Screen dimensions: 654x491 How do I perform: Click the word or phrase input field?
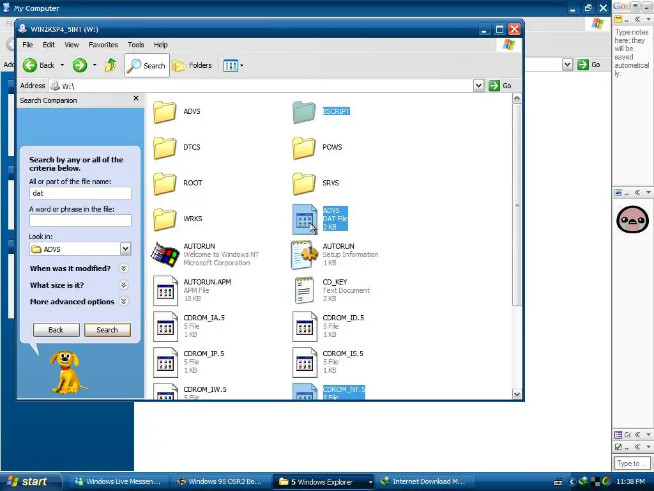click(80, 221)
